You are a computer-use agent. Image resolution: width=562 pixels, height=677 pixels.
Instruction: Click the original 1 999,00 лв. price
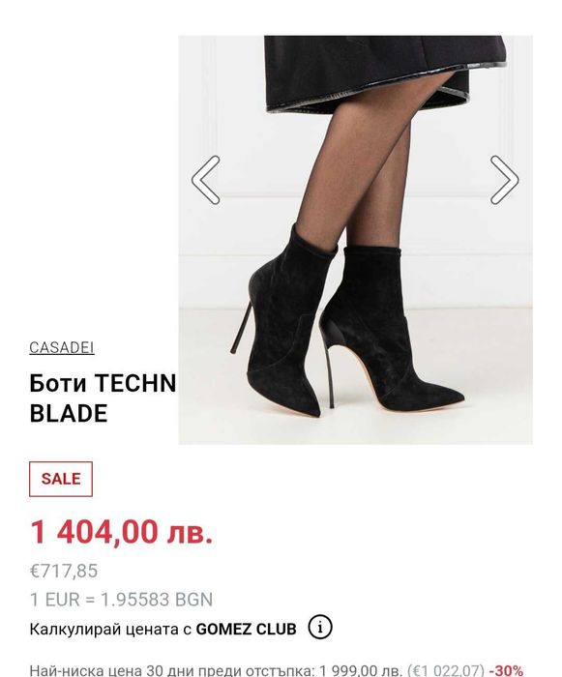coord(361,670)
